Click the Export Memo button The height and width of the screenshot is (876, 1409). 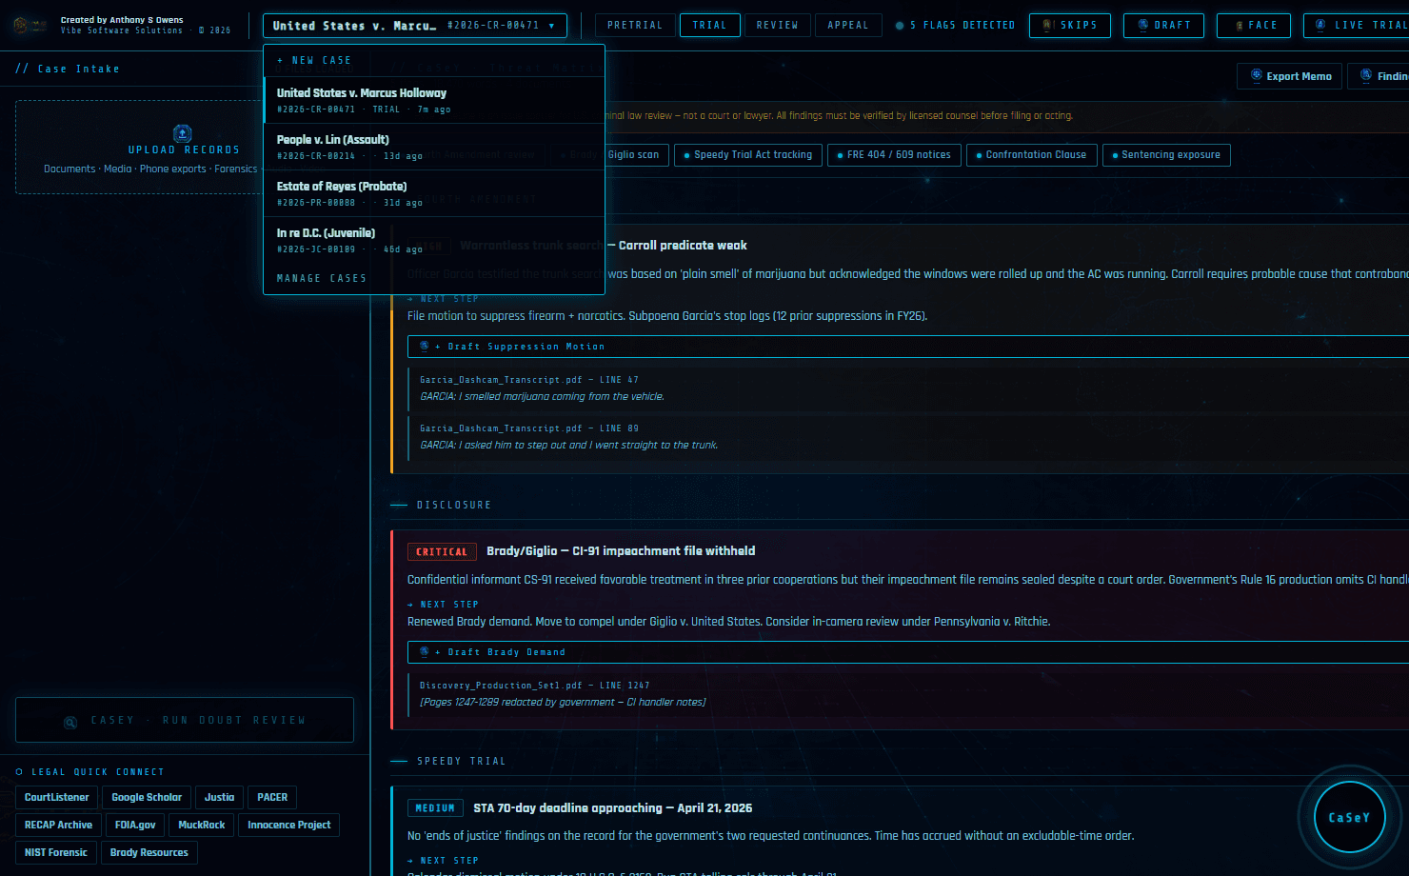(x=1290, y=76)
